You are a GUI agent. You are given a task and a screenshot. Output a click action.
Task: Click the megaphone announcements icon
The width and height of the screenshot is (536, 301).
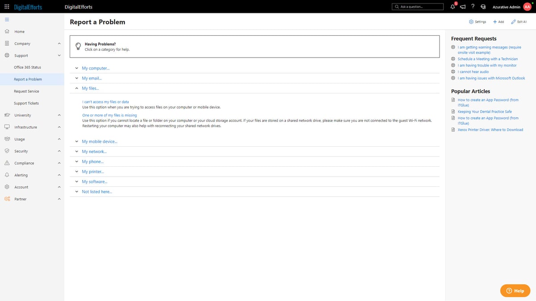click(x=462, y=7)
